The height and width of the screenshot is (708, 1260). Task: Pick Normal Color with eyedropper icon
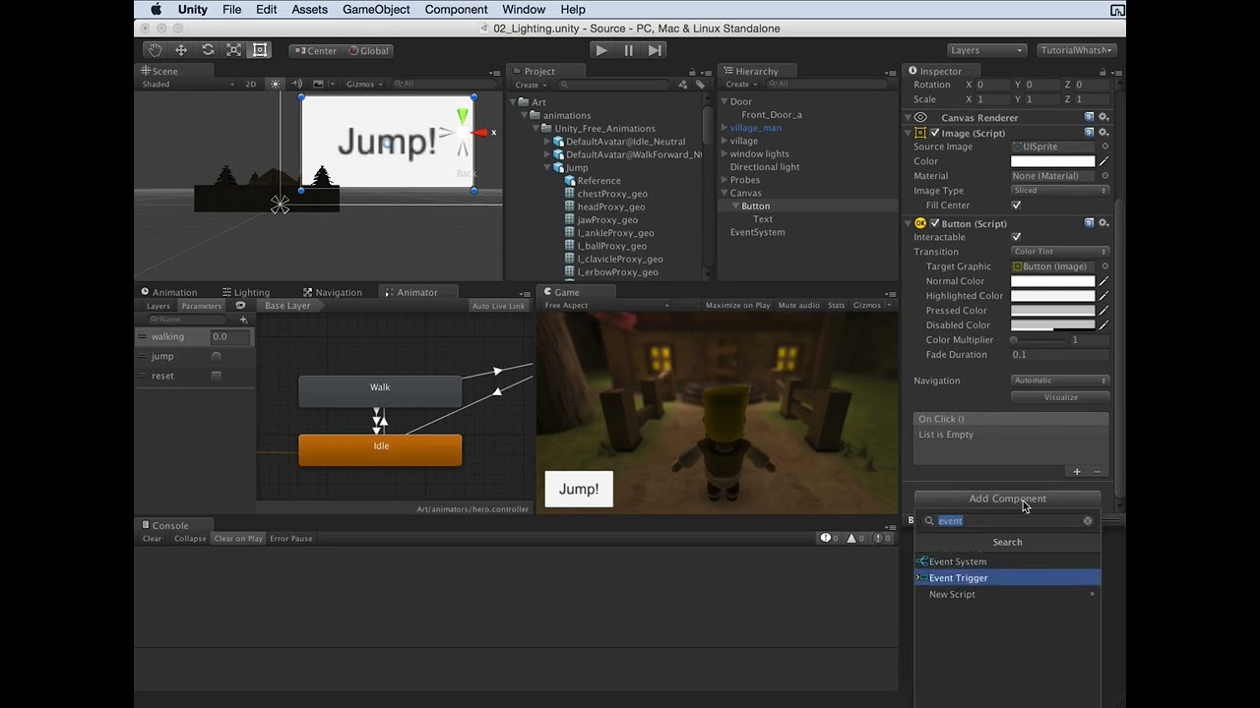tap(1104, 281)
